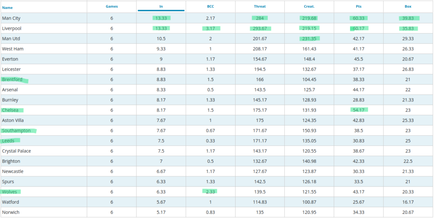Click Arsenal's Pts value 44.17
This screenshot has height=218, width=434.
(x=359, y=90)
